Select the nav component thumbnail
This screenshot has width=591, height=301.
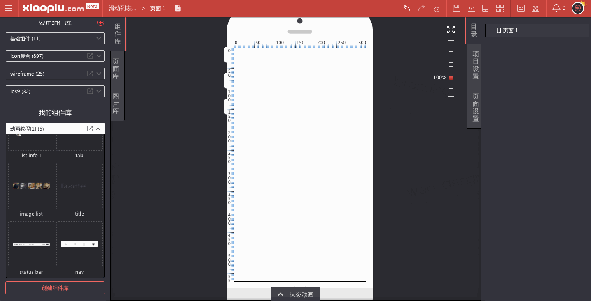79,244
